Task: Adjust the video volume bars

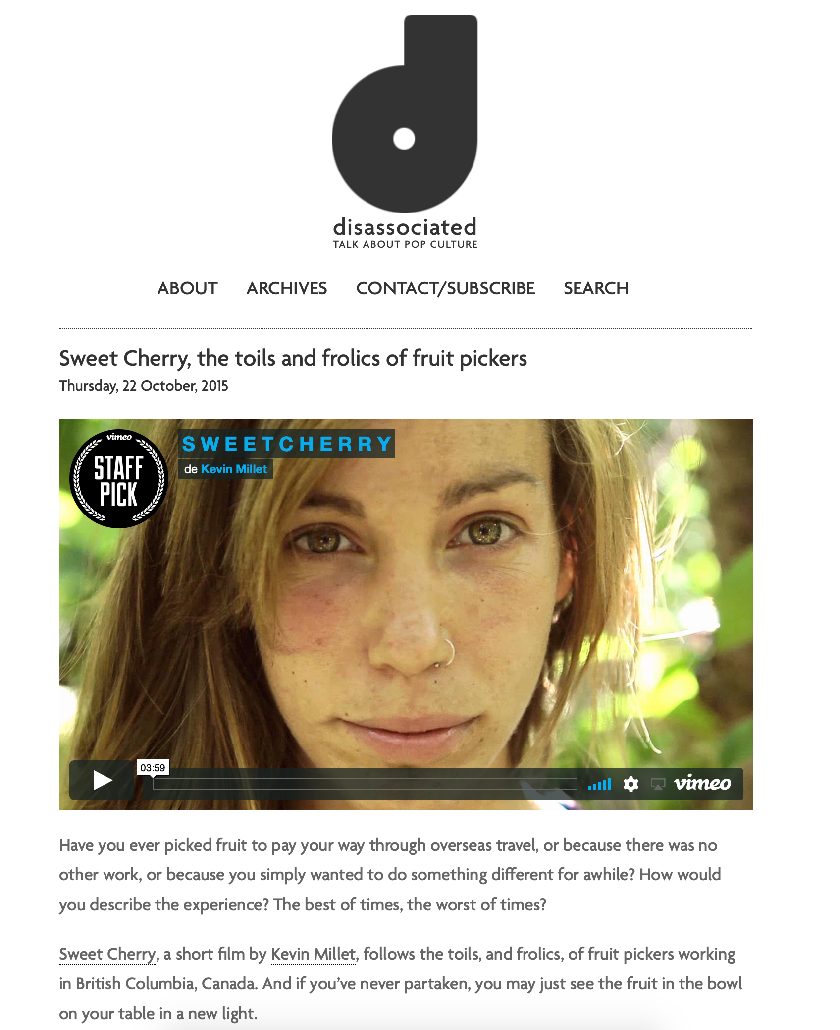Action: (600, 784)
